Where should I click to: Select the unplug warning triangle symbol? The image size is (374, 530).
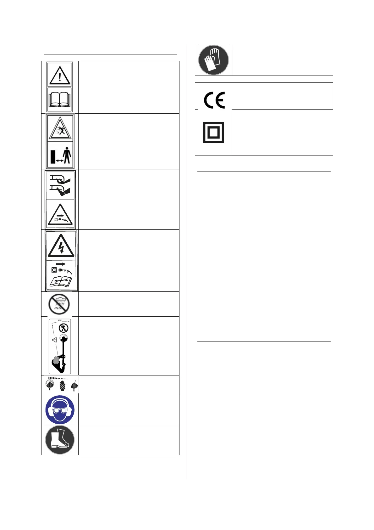[x=60, y=215]
